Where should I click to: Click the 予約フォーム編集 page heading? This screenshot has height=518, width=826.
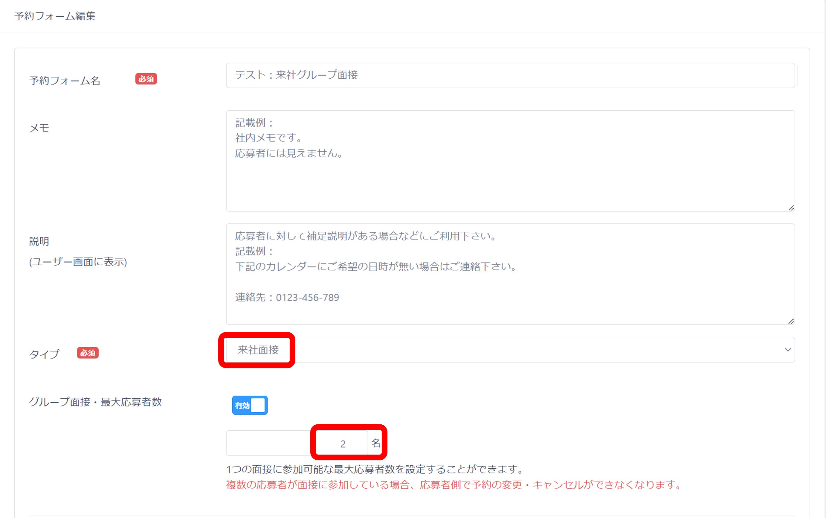[x=55, y=16]
